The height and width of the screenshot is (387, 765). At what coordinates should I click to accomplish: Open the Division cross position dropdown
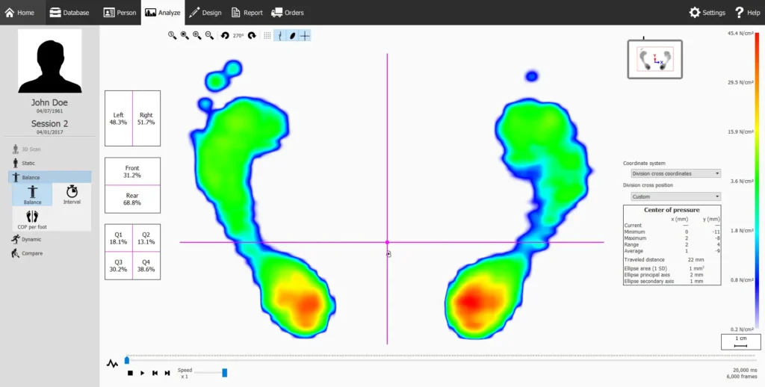pos(675,196)
